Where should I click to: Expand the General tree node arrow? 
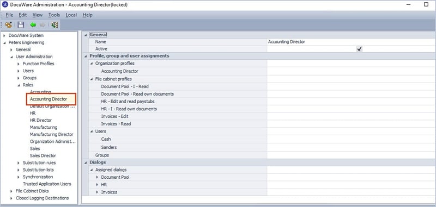tap(11, 49)
